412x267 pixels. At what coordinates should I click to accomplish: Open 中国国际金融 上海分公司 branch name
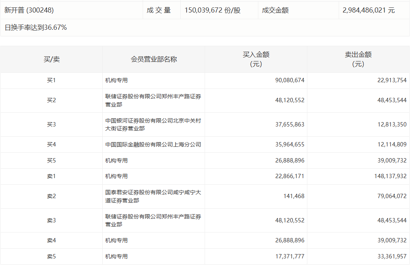[x=153, y=144]
